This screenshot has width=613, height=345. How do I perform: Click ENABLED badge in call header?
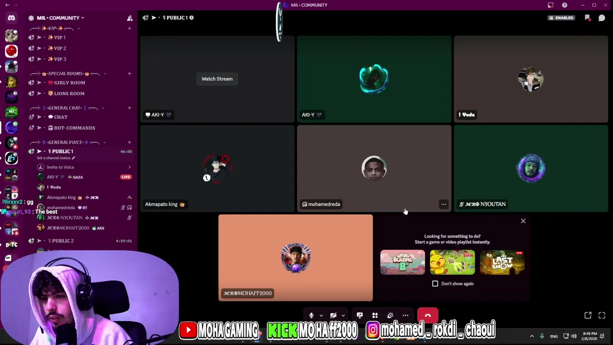coord(561,18)
